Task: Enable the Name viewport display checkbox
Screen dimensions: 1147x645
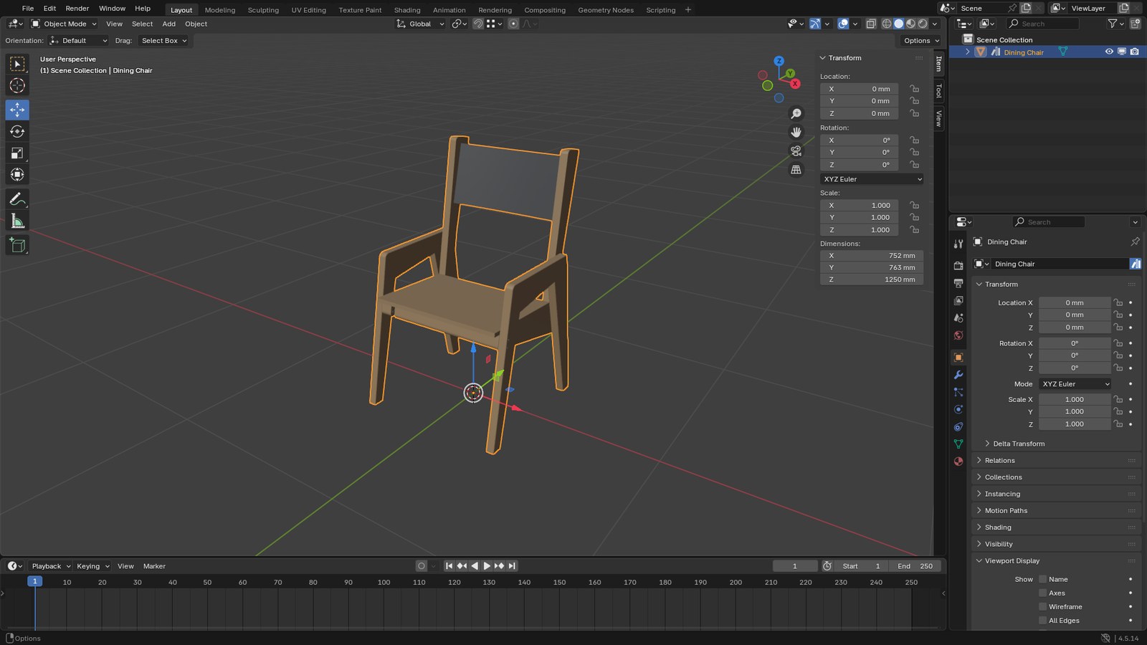Action: [x=1042, y=579]
